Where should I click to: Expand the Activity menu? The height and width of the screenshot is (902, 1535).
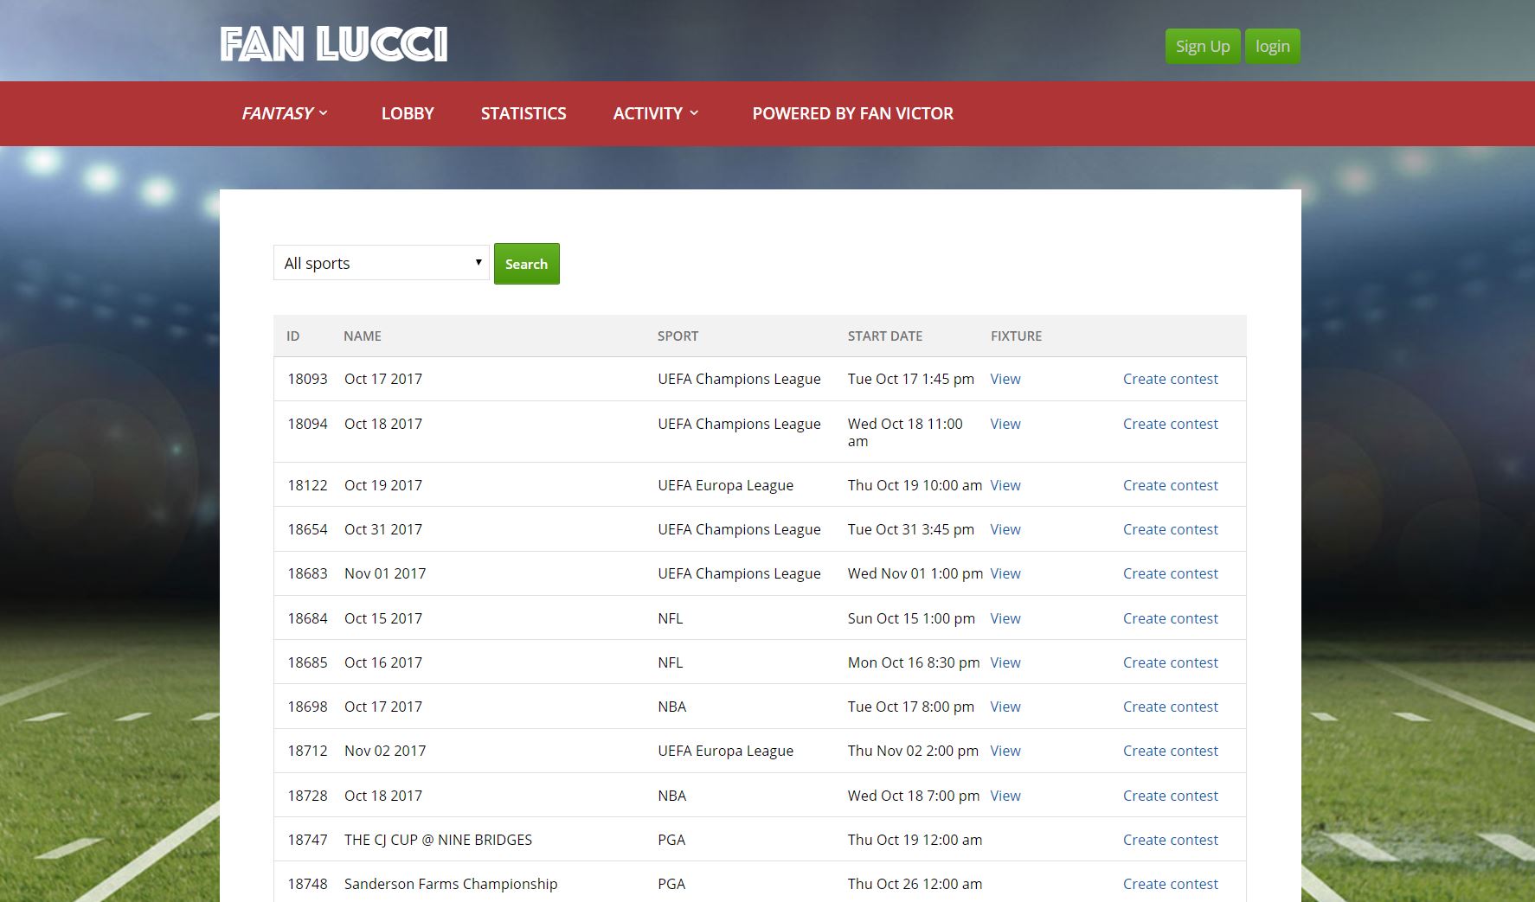coord(656,113)
